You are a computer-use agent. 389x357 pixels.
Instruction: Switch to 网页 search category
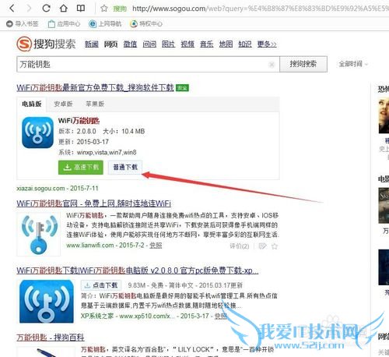110,44
